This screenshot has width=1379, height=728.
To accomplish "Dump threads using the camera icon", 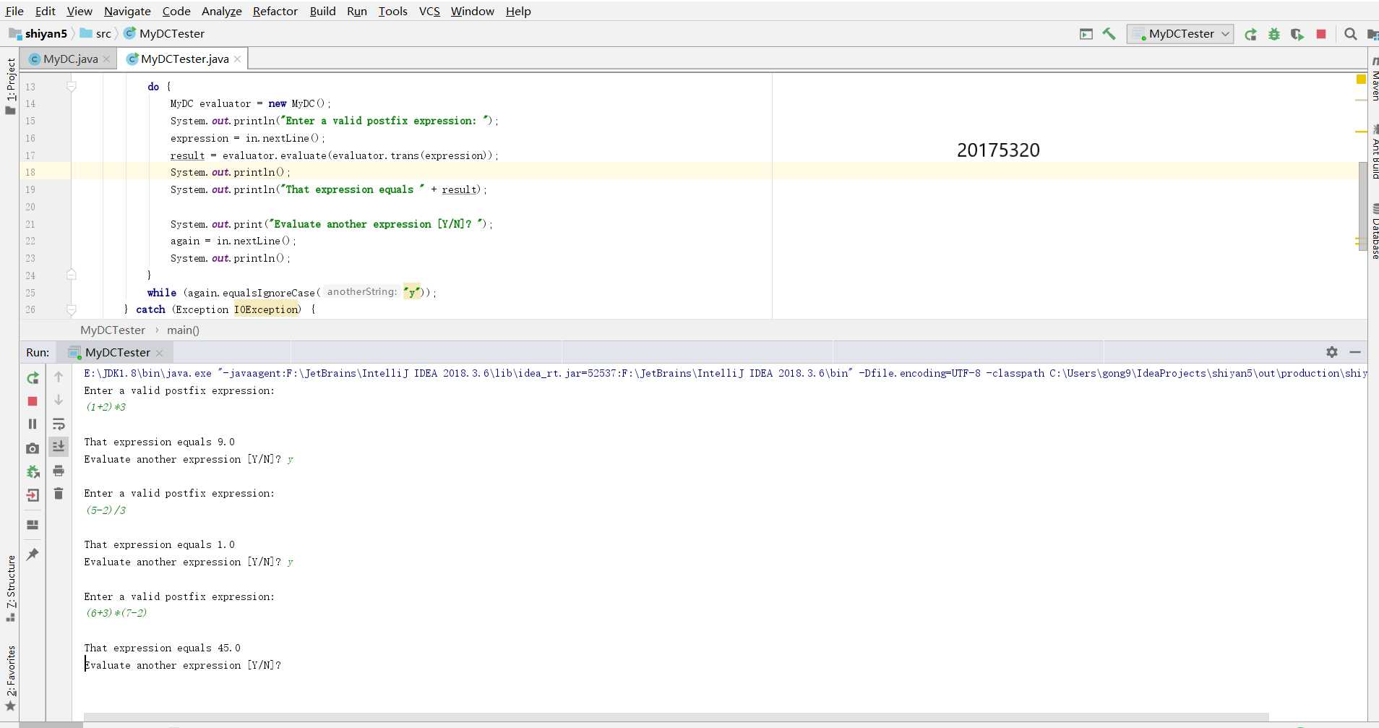I will (33, 448).
